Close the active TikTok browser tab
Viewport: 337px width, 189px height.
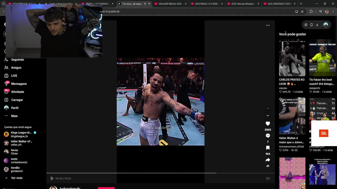point(149,4)
